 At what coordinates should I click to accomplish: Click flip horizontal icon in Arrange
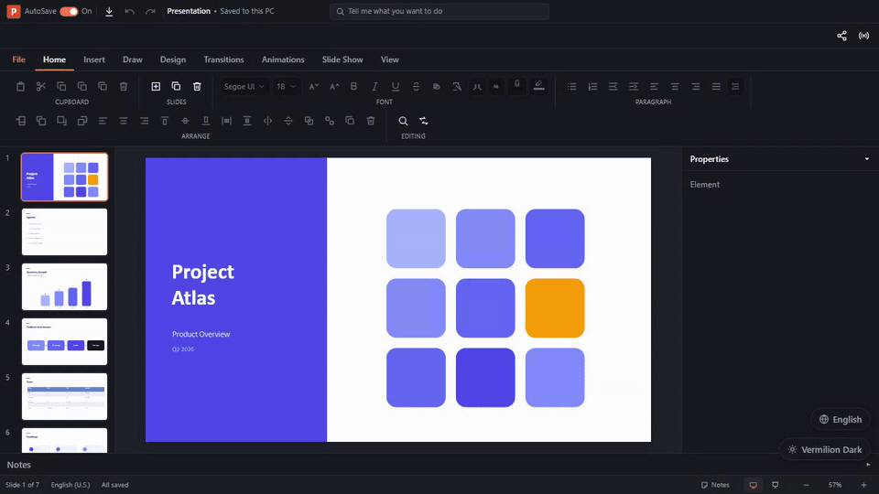pos(268,121)
